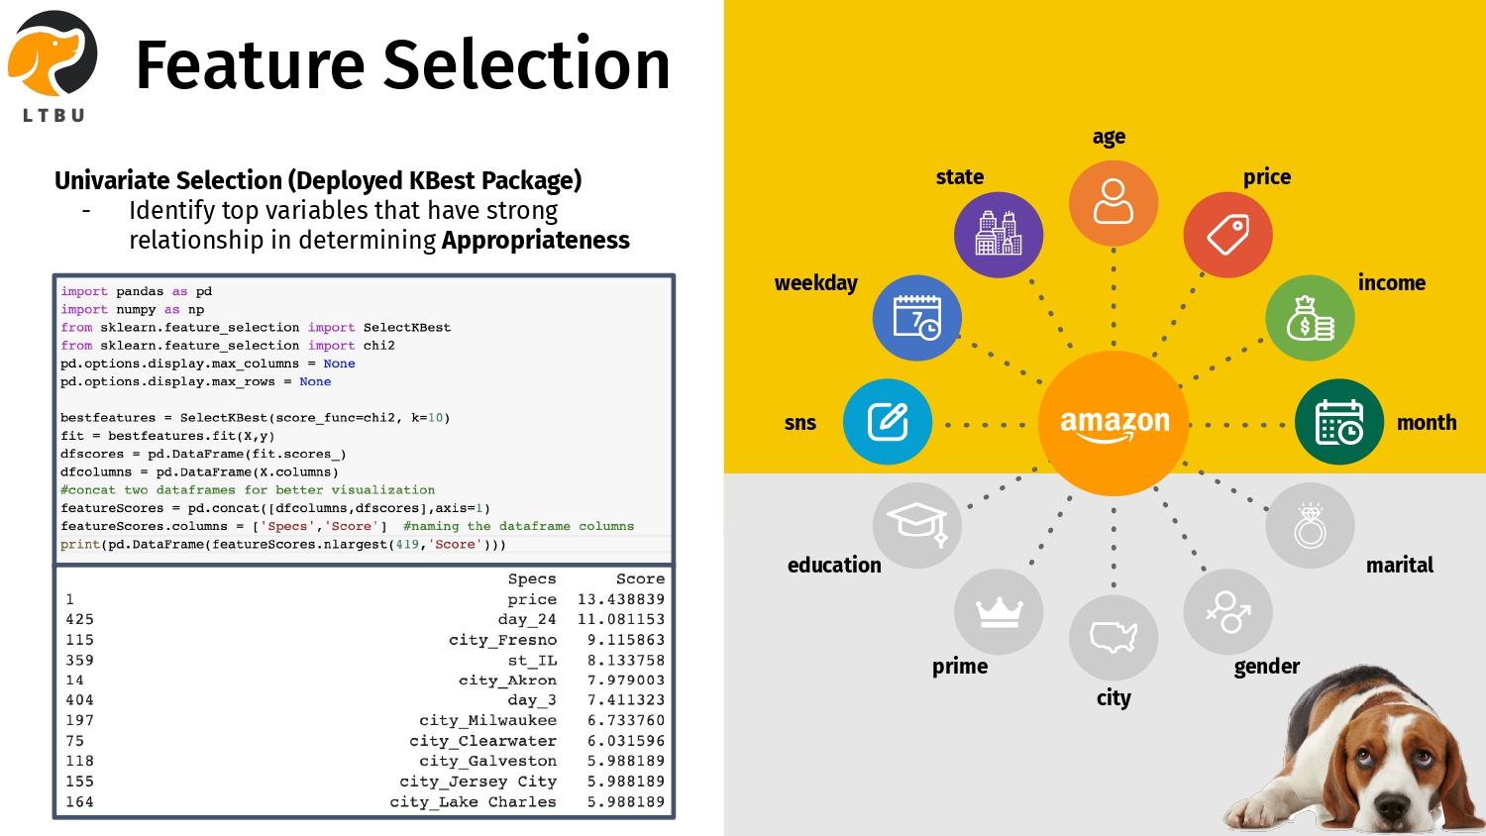This screenshot has height=836, width=1486.
Task: Select the green income money bag icon
Action: (1310, 318)
